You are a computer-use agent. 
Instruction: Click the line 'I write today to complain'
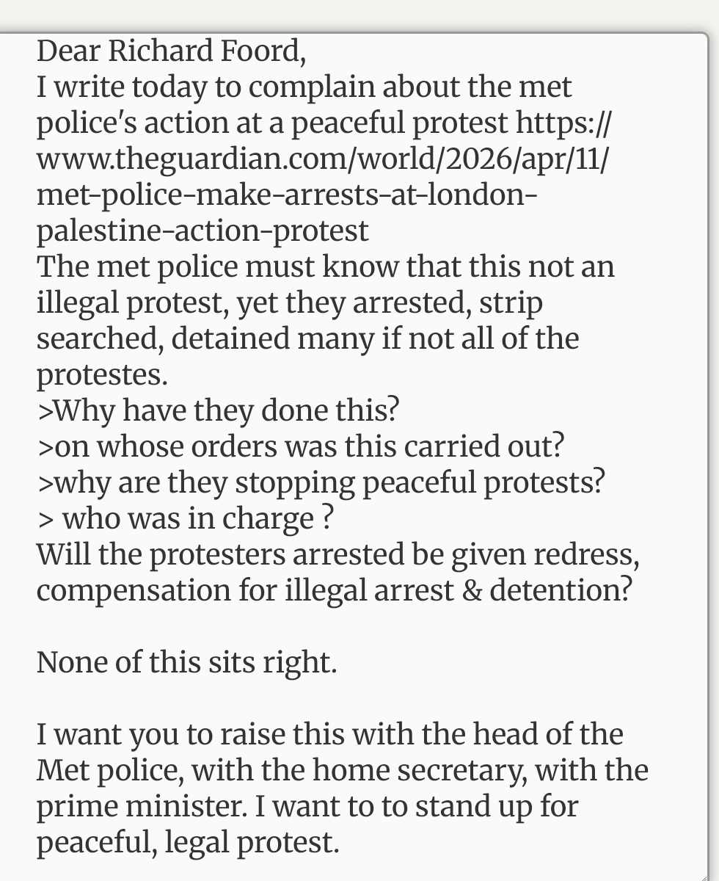[x=304, y=87]
